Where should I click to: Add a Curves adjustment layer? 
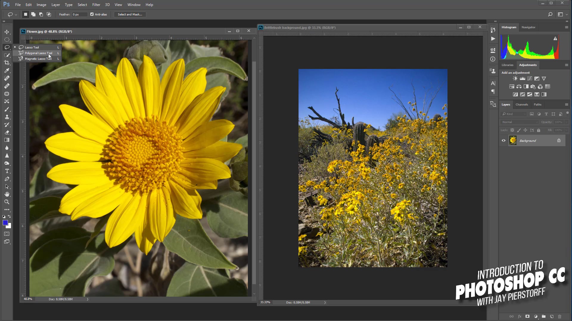click(x=530, y=78)
